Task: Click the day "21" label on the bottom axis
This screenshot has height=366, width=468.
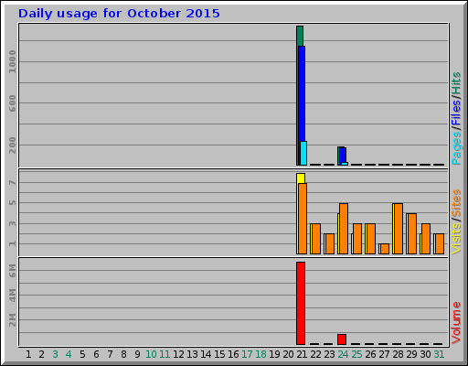Action: coord(302,354)
